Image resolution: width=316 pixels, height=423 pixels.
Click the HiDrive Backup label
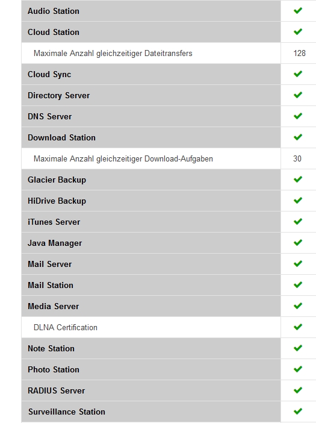pos(57,201)
